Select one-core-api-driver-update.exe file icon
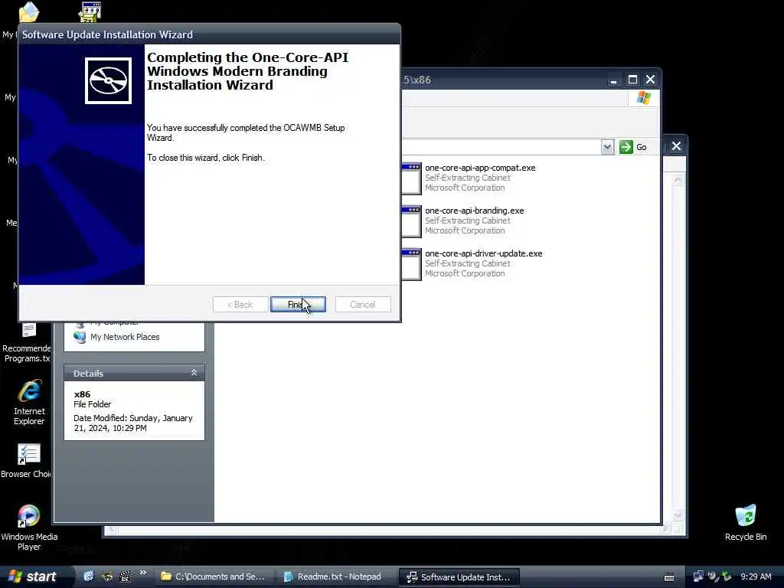The image size is (784, 588). tap(411, 264)
